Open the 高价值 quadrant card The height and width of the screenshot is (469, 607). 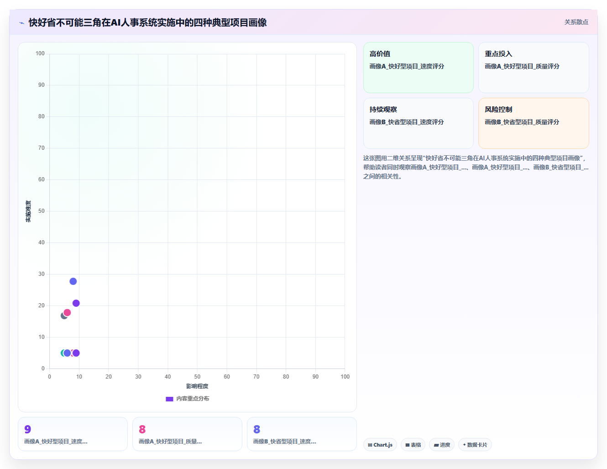pyautogui.click(x=419, y=68)
